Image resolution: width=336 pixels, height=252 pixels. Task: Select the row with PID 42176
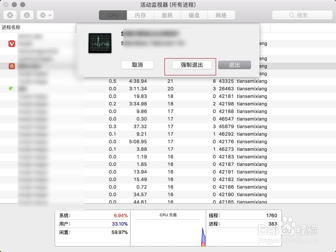[x=168, y=142]
